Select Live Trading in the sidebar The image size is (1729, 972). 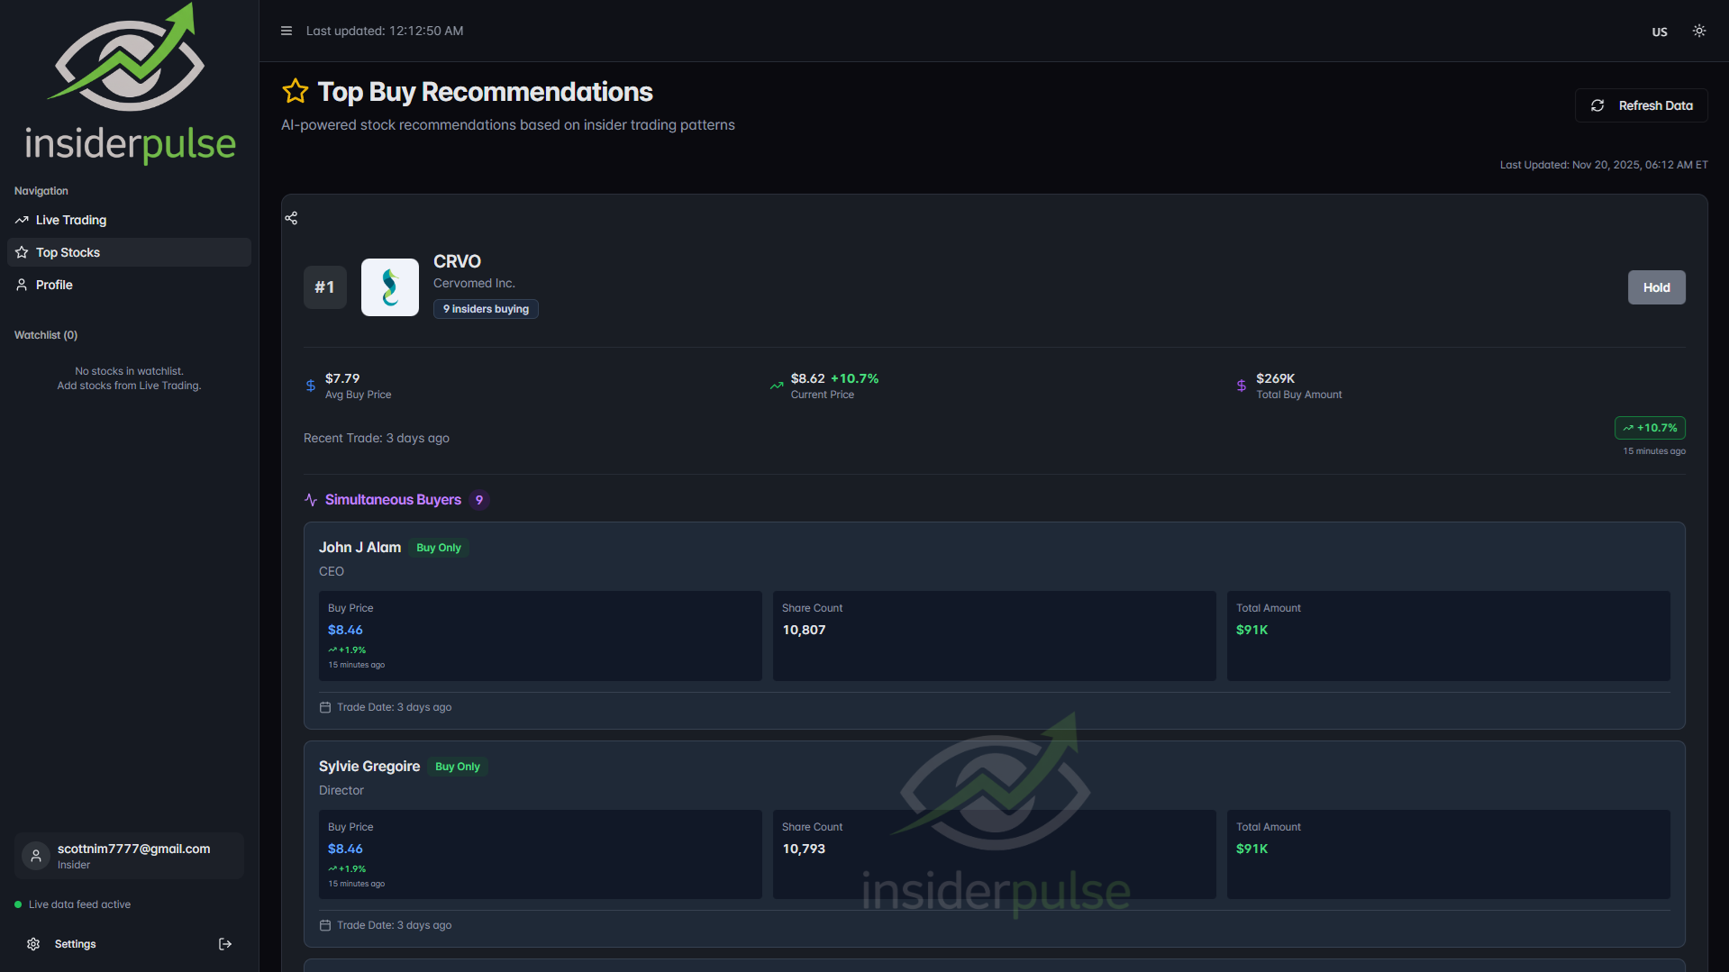coord(69,219)
